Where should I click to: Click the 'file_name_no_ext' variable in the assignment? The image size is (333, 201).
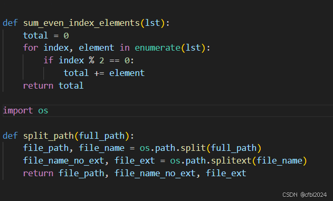[63, 161]
